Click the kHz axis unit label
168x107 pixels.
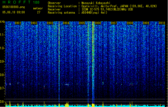(x=2, y=22)
